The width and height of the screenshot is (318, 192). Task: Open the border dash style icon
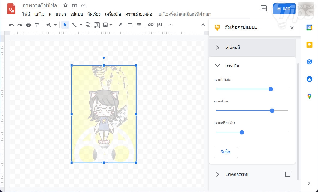click(139, 25)
